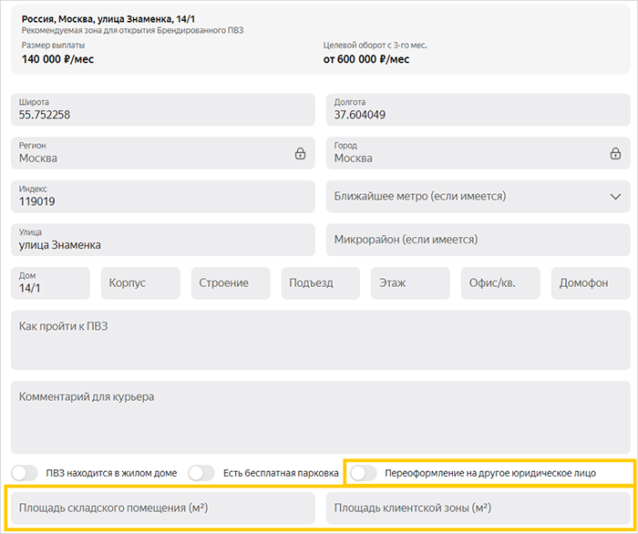Image resolution: width=638 pixels, height=534 pixels.
Task: Click the Широта input field
Action: (x=162, y=109)
